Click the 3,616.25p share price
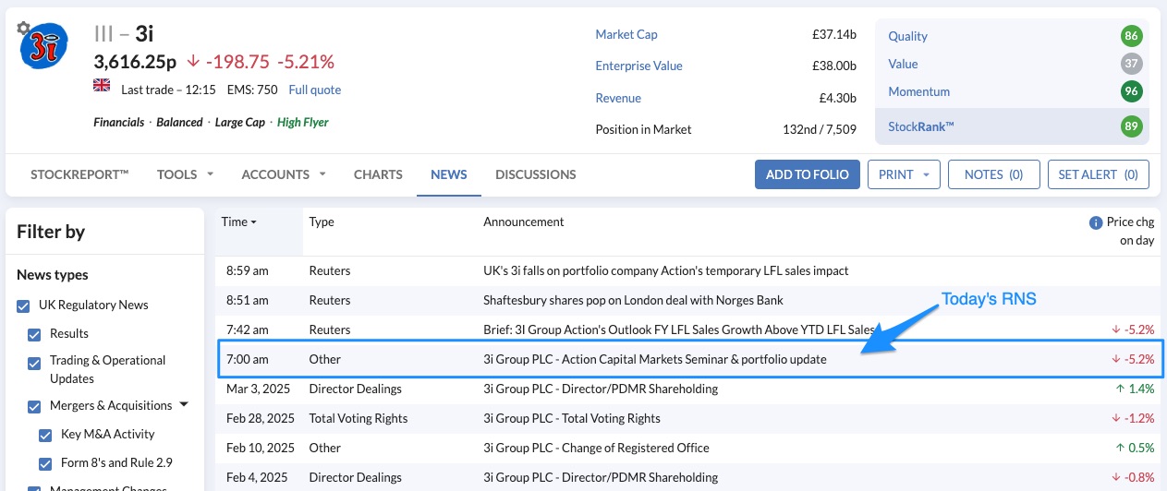Image resolution: width=1167 pixels, height=491 pixels. point(135,63)
